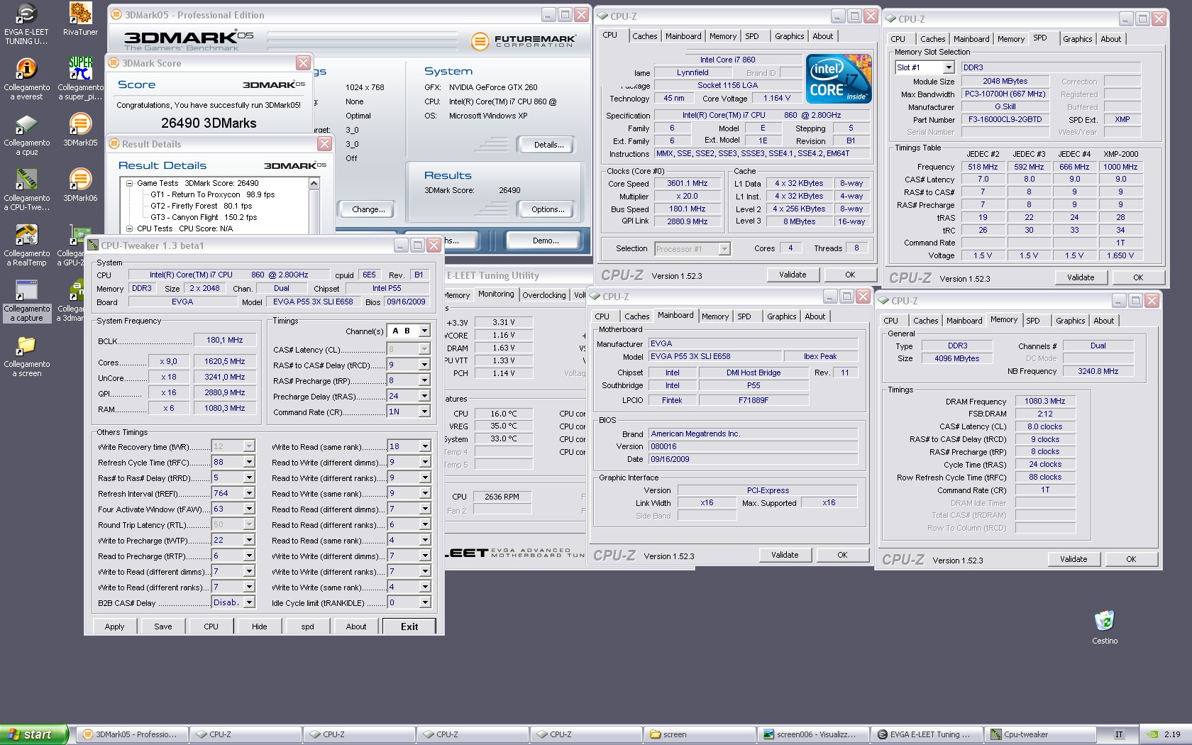Click the Part Number field F3-16000CL9-2GBTD
Viewport: 1192px width, 745px height.
coord(1006,119)
